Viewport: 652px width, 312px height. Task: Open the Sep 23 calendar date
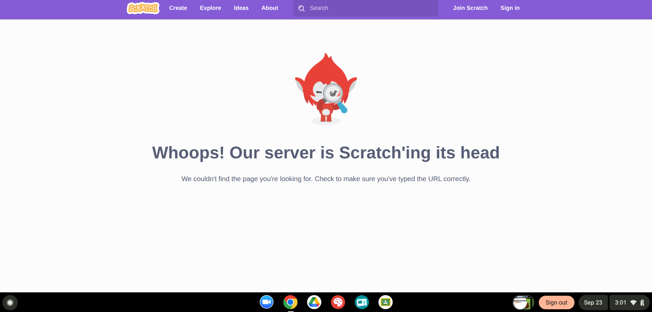[x=593, y=303]
